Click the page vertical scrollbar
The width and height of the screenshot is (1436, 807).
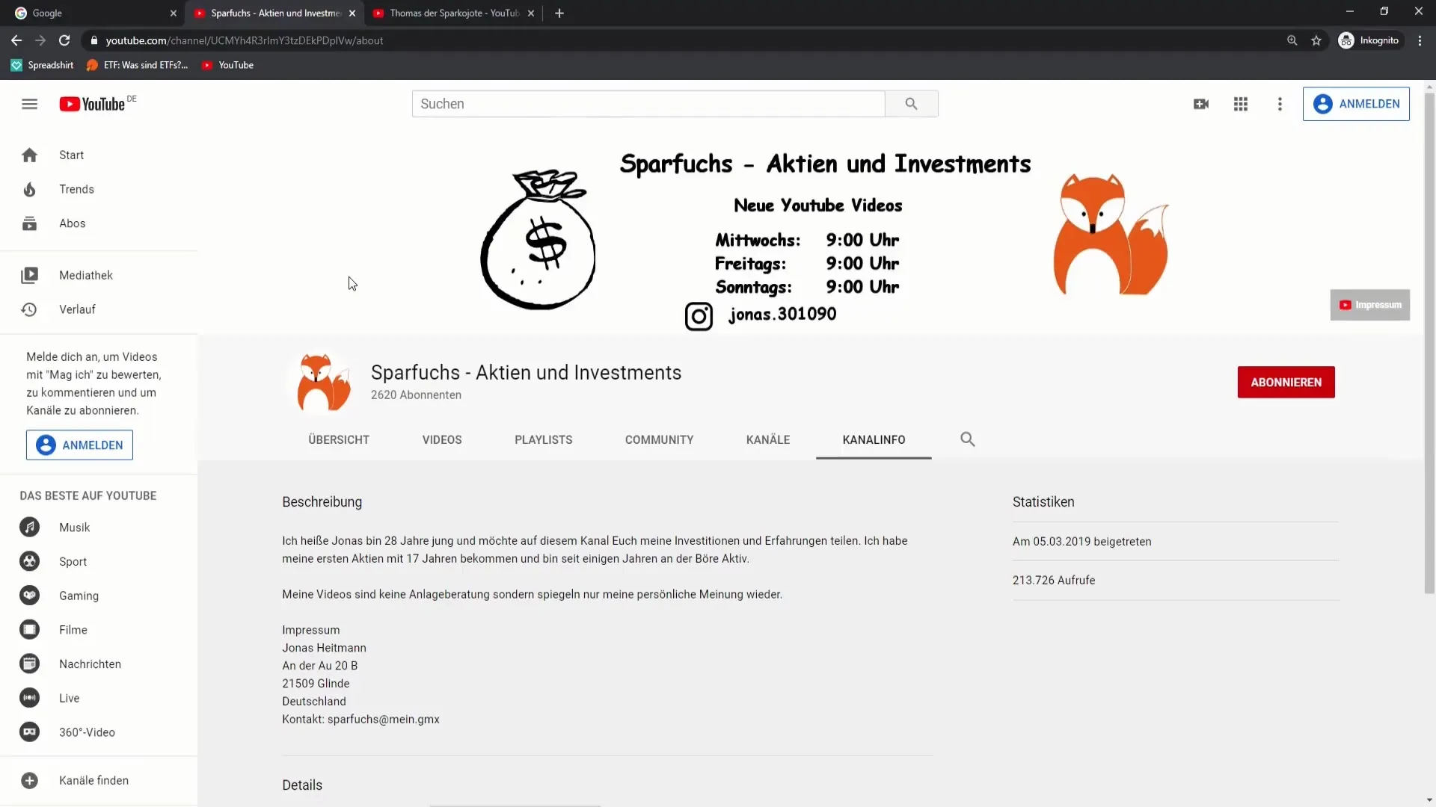pyautogui.click(x=1429, y=344)
